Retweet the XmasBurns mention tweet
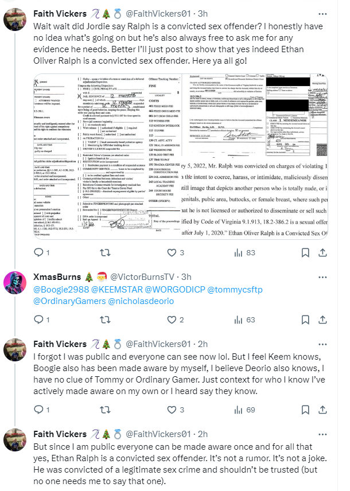 tap(105, 319)
